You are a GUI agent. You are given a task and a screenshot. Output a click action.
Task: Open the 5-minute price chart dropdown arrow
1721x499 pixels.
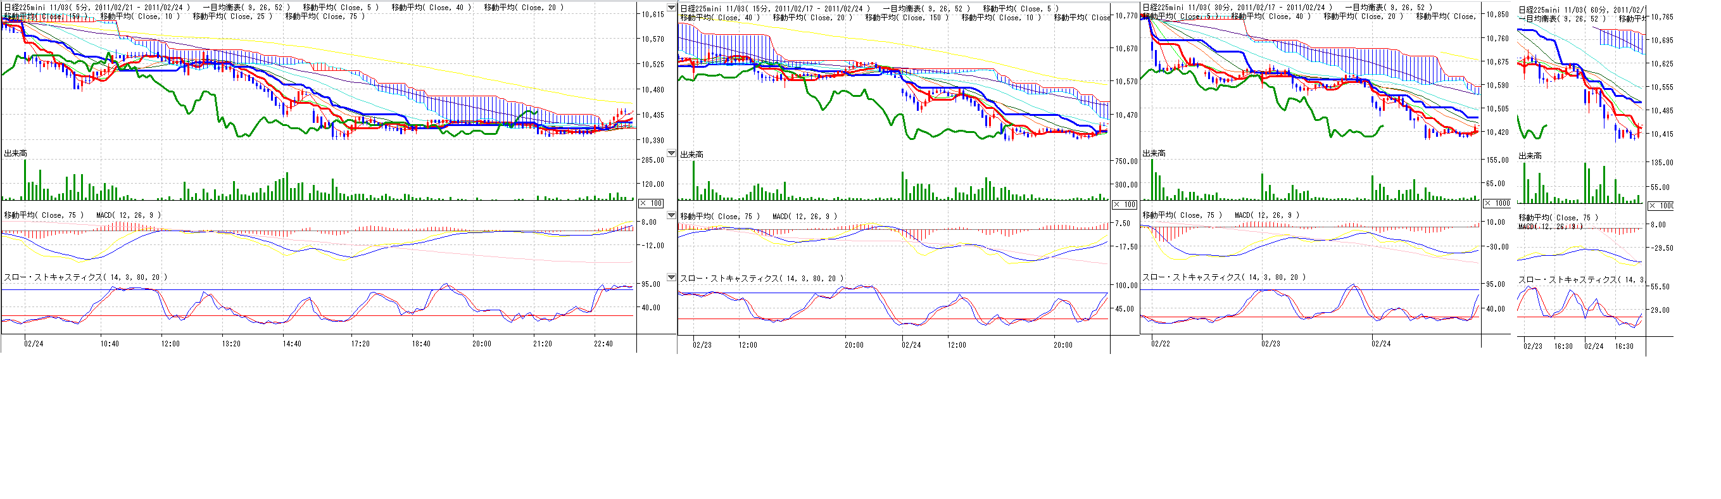[x=671, y=8]
